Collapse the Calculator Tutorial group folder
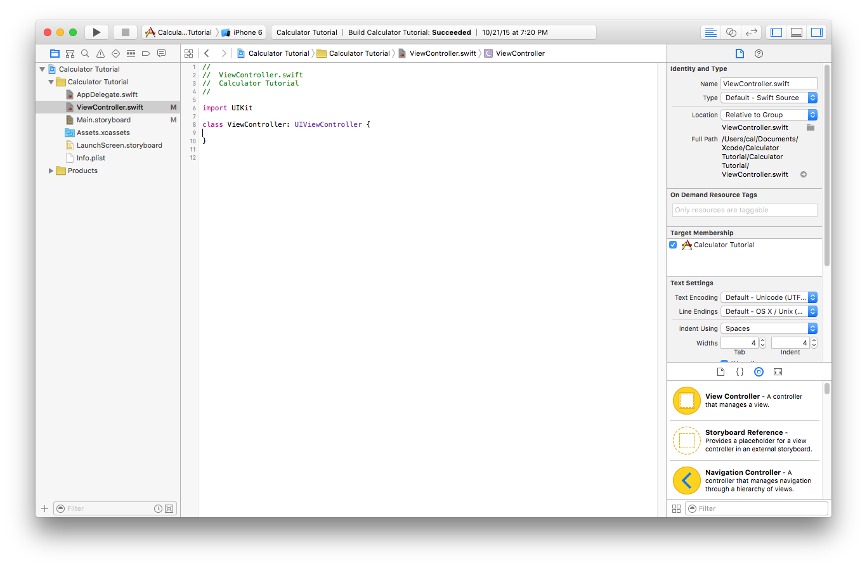This screenshot has width=867, height=568. (x=51, y=82)
